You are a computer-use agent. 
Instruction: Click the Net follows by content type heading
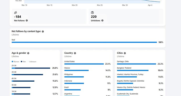(x=26, y=31)
